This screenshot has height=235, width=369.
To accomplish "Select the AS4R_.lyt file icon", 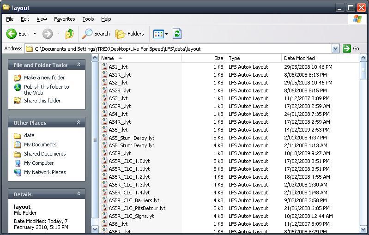I will (104, 121).
